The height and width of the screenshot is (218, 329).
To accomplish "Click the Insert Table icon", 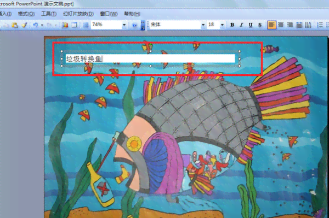I will (74, 25).
